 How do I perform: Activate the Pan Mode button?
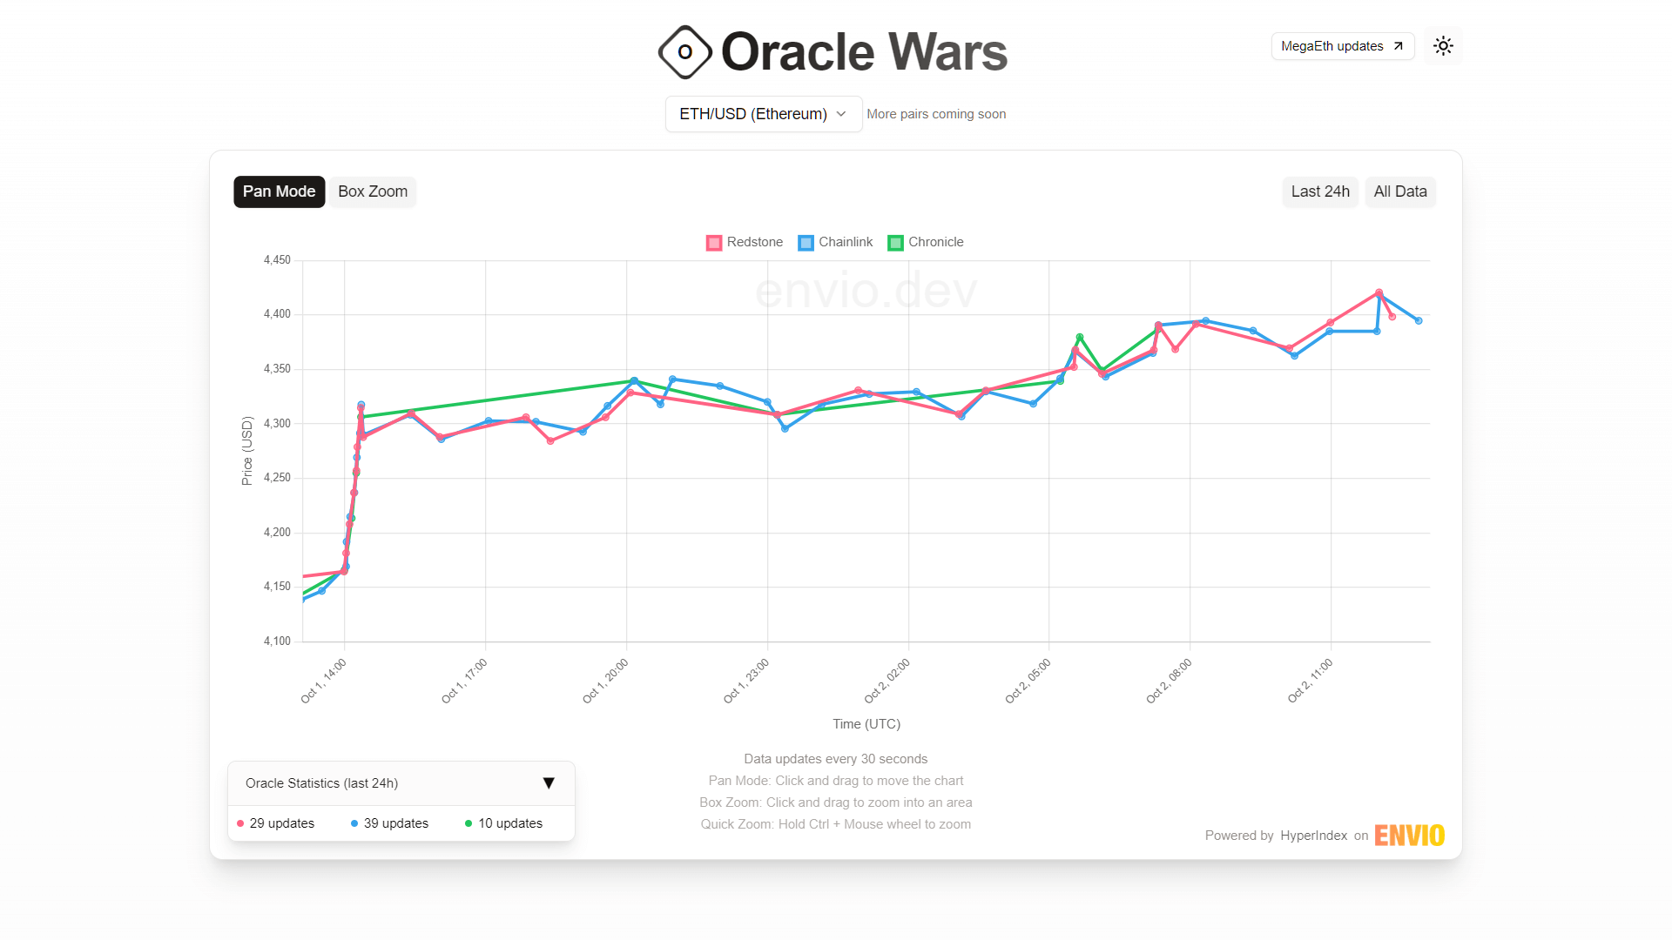[x=279, y=191]
